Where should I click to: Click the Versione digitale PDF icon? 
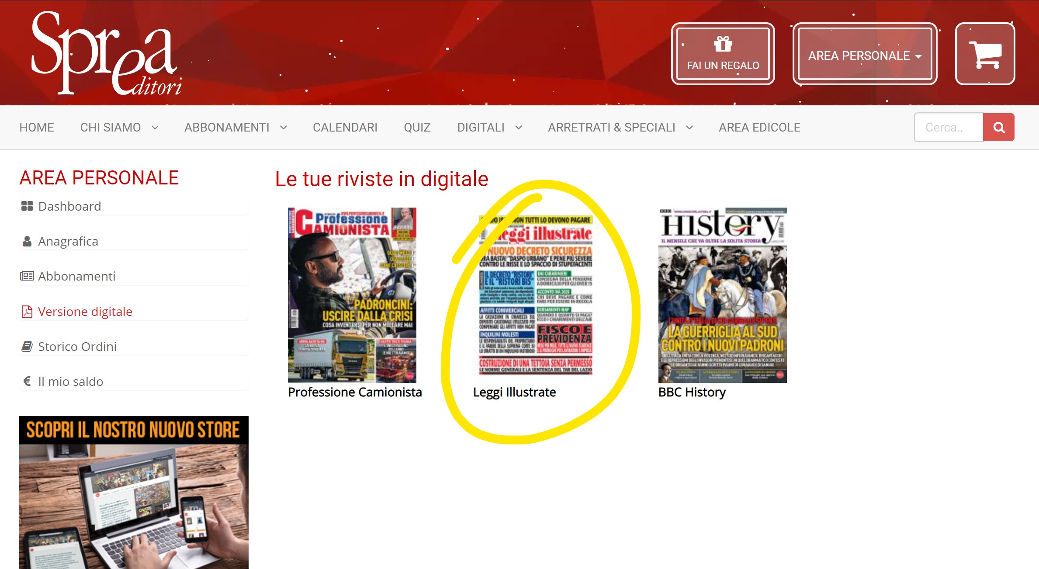click(x=27, y=312)
